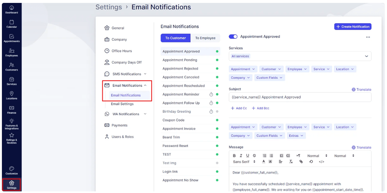Click the timer icon next to Appointment Reminder
The height and width of the screenshot is (193, 387).
click(x=211, y=94)
